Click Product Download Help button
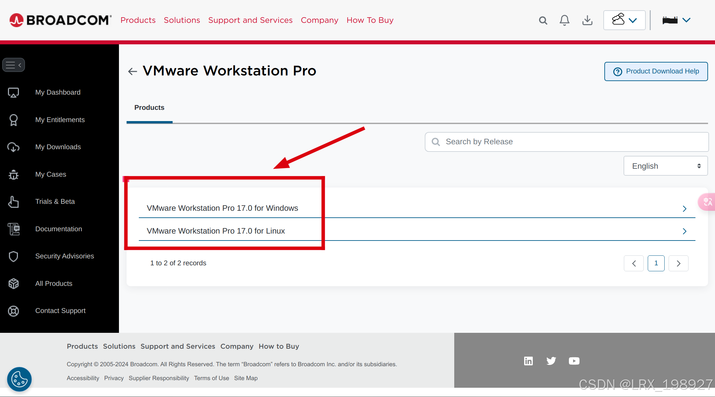The image size is (715, 397). click(656, 71)
